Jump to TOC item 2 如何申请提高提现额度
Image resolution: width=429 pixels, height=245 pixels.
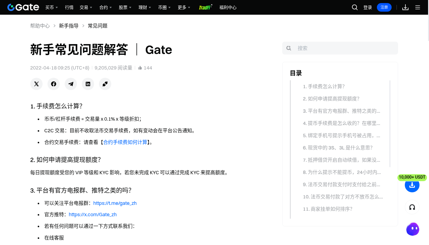coord(331,99)
